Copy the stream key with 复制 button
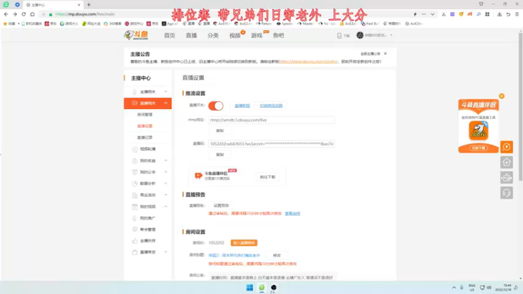The width and height of the screenshot is (523, 294). pyautogui.click(x=220, y=155)
